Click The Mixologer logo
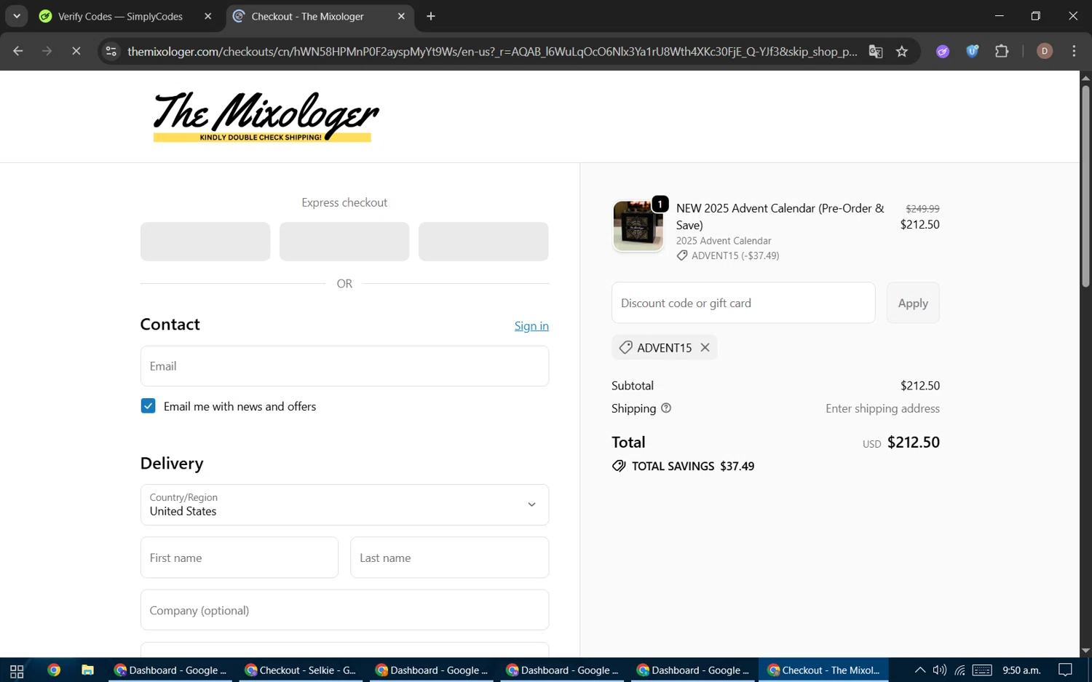1092x682 pixels. [x=266, y=116]
